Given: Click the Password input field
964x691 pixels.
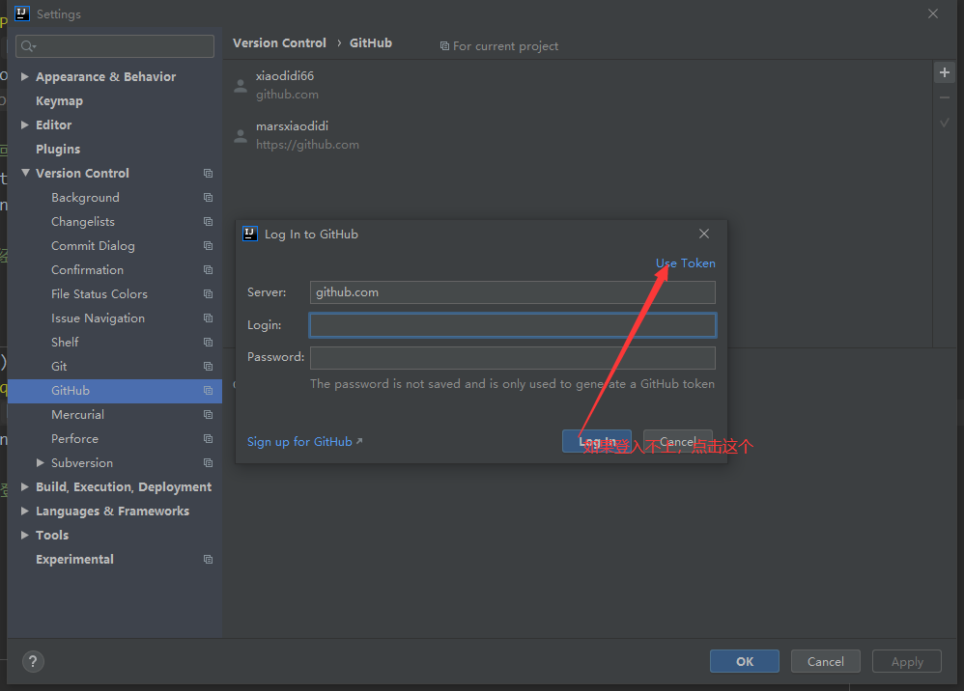Looking at the screenshot, I should (512, 358).
